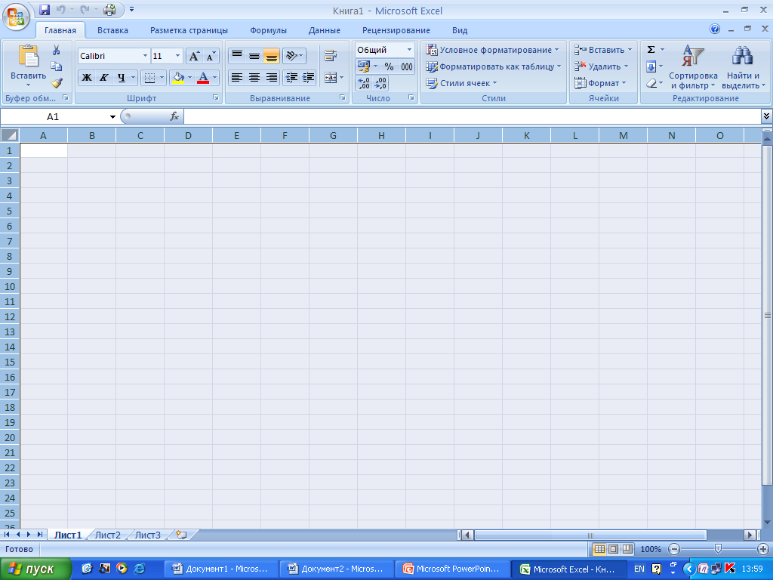This screenshot has height=580, width=773.
Task: Expand the formula bar chevron
Action: (x=766, y=116)
